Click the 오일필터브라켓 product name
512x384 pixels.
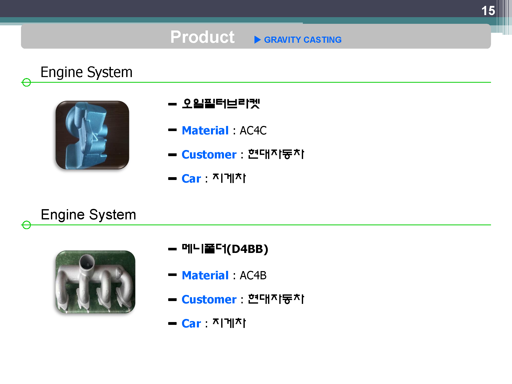click(221, 104)
